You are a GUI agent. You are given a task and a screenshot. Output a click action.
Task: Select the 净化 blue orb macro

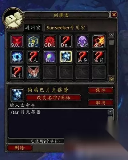tap(17, 57)
